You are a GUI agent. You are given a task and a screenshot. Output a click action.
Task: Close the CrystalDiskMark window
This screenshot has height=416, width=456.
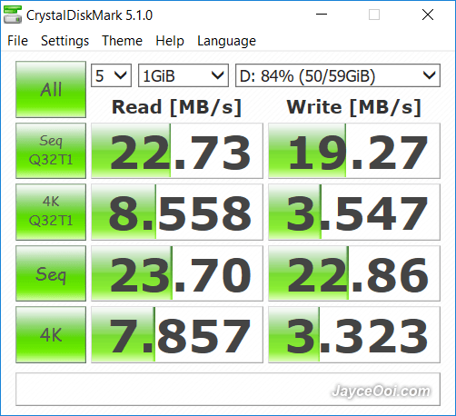point(428,15)
